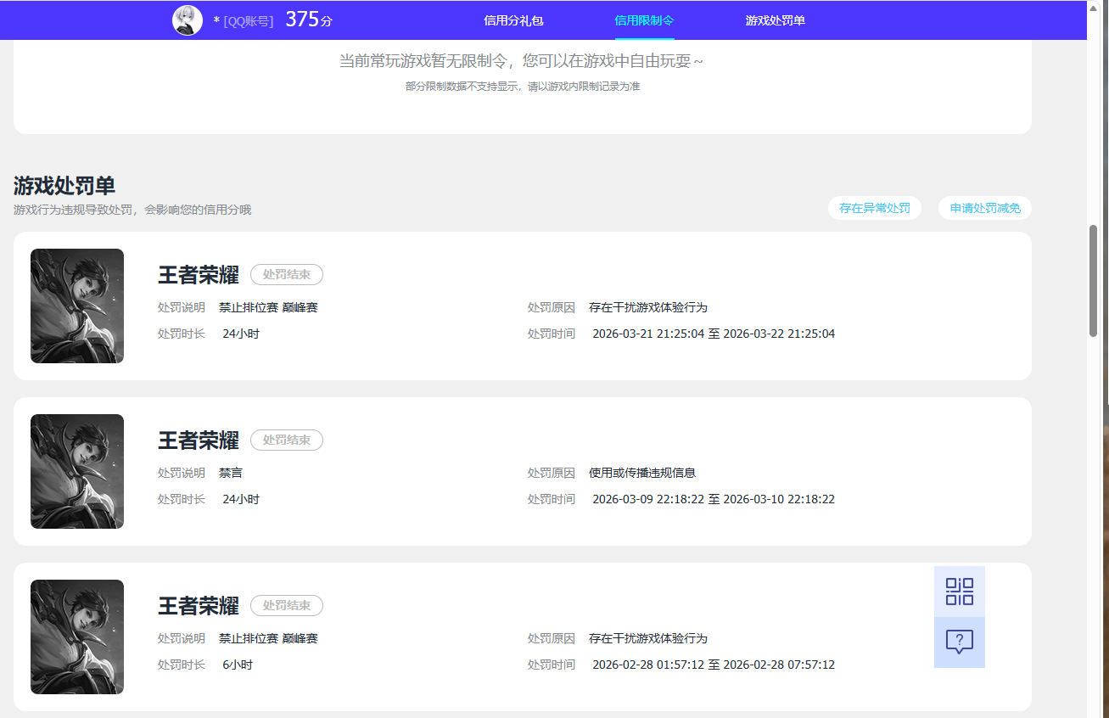The image size is (1109, 718).
Task: Open game thumbnail of 2026-03-09 penalty
Action: (x=77, y=471)
